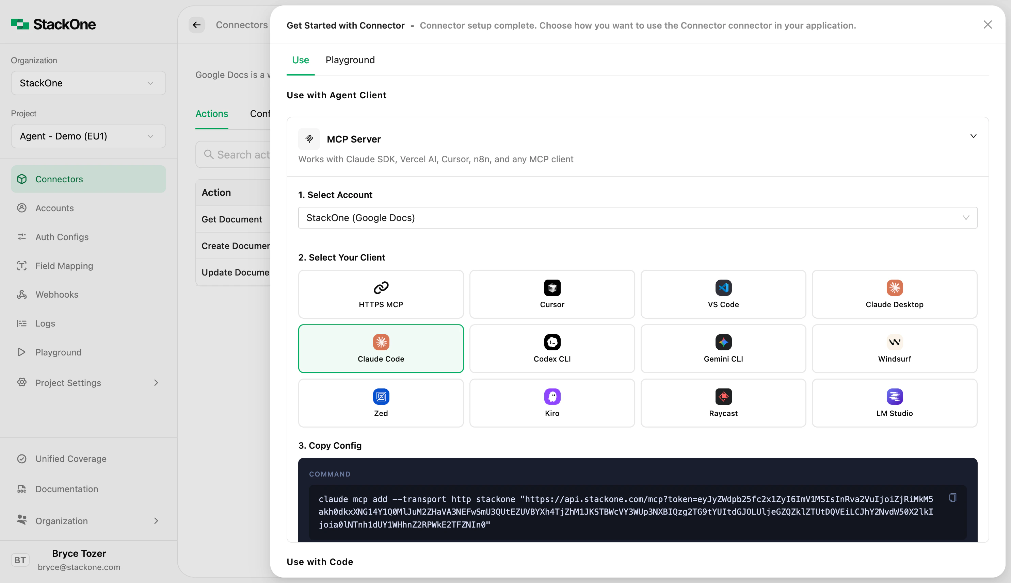Select the Windsurf client icon
Viewport: 1011px width, 583px height.
click(894, 348)
